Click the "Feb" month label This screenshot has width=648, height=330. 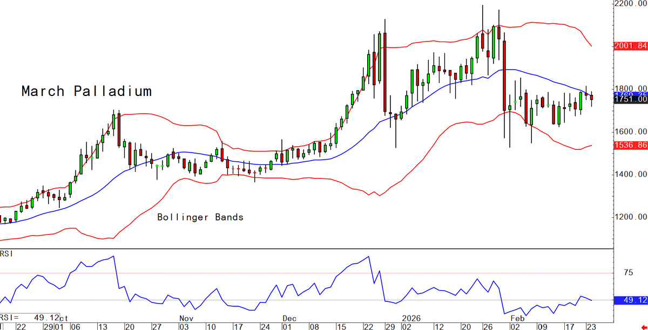[518, 318]
